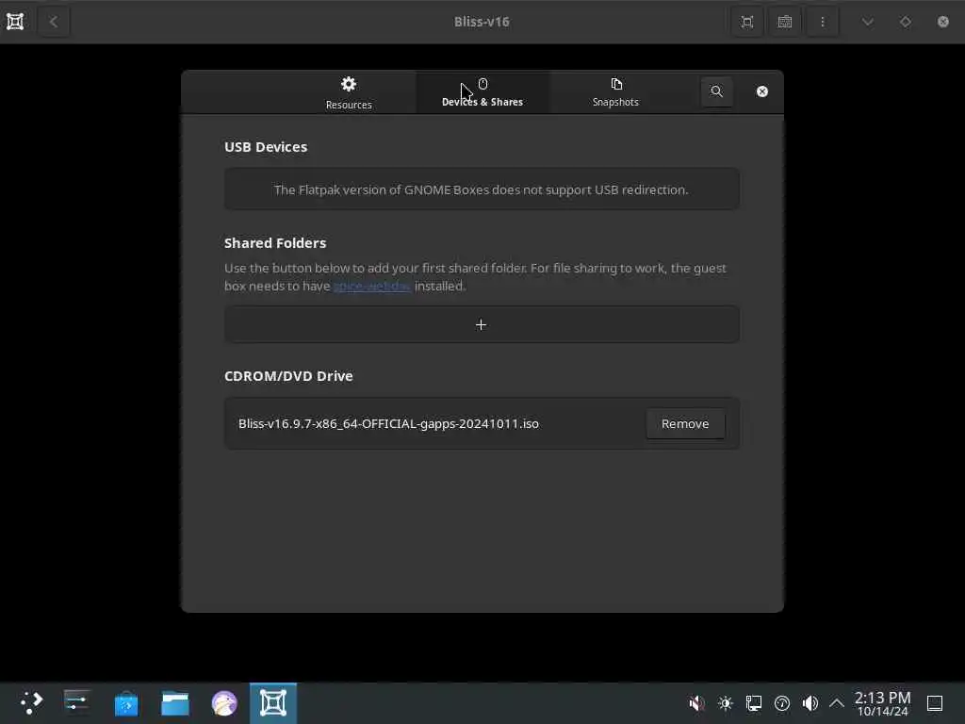Open the KDE application launcher
This screenshot has width=965, height=724.
31,703
